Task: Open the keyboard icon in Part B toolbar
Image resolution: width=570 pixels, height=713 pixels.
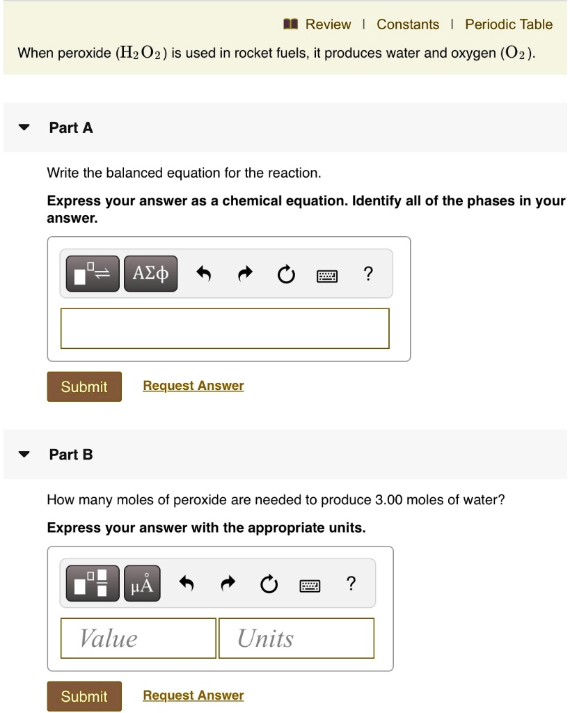Action: point(309,584)
